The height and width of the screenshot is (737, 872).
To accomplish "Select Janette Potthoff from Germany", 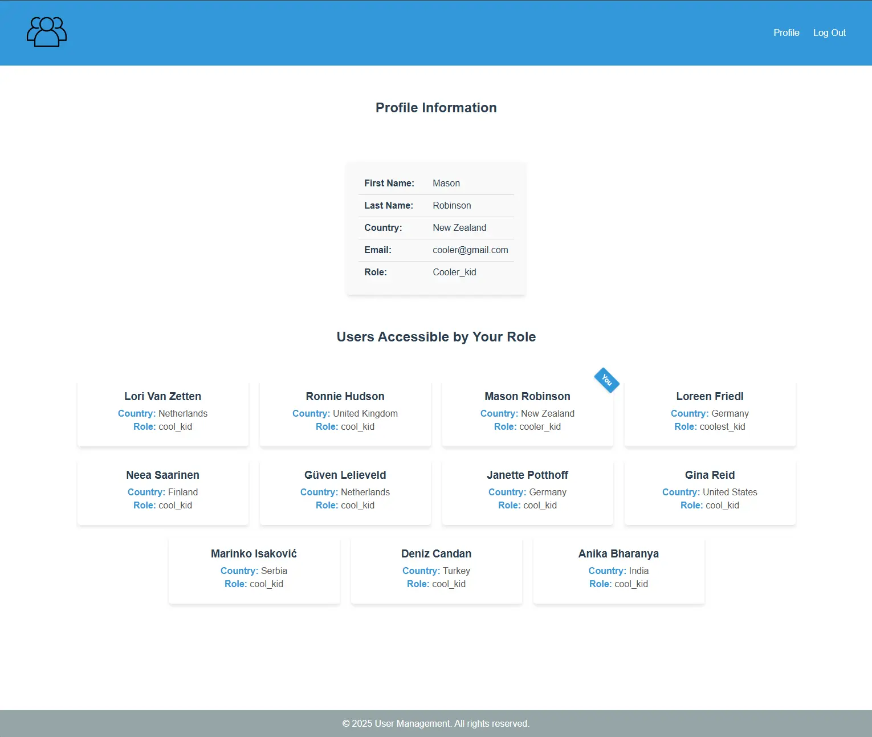I will [527, 491].
